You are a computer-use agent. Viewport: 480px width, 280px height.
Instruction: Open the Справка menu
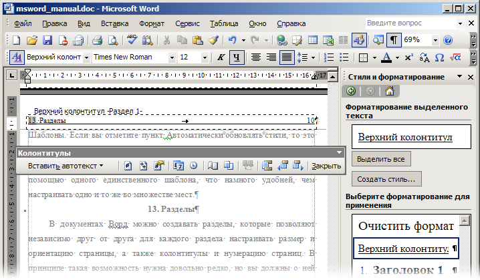tap(291, 23)
